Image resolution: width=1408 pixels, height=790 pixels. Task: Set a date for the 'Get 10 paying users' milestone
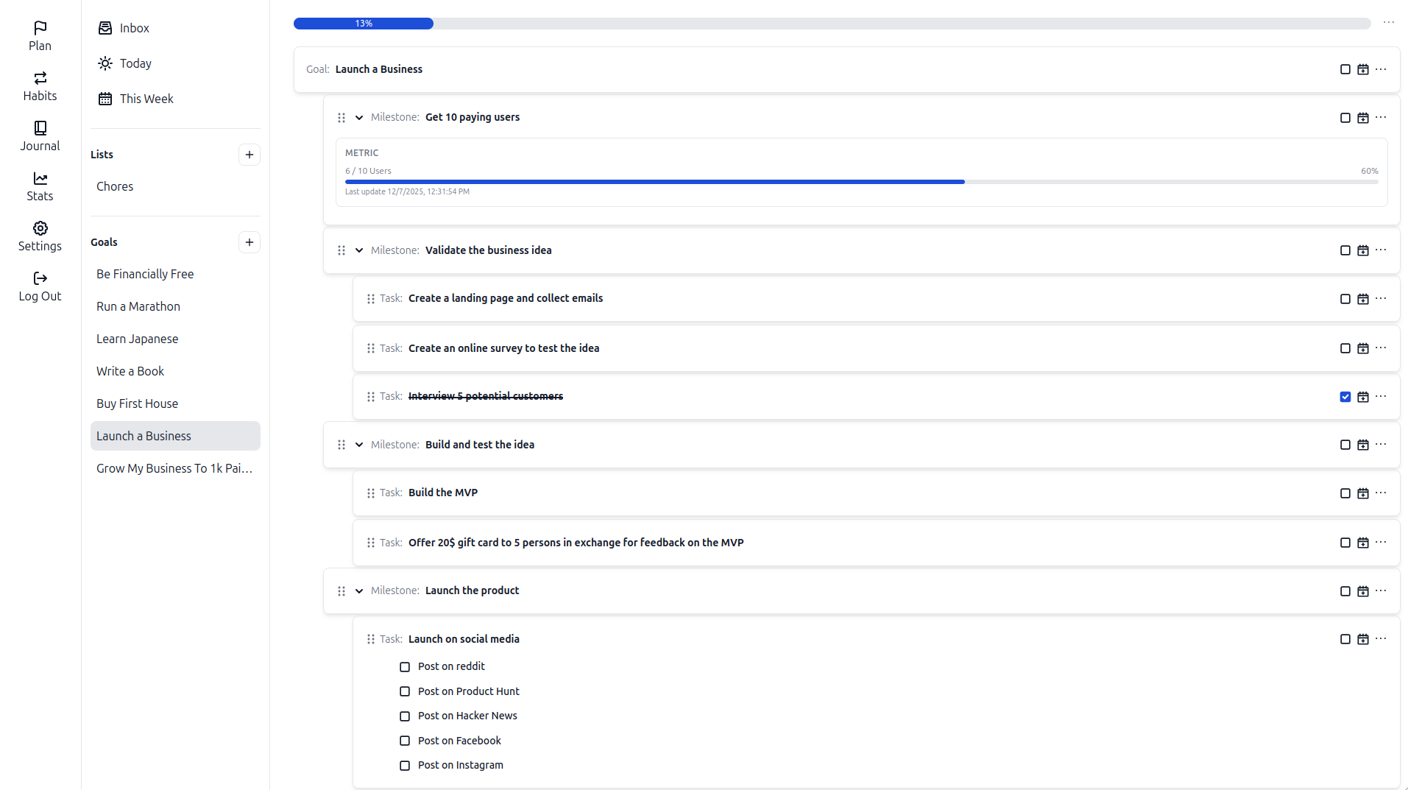tap(1363, 118)
